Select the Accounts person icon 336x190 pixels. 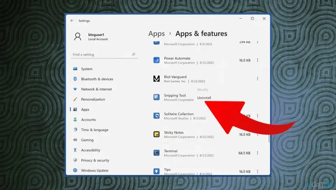coord(75,119)
